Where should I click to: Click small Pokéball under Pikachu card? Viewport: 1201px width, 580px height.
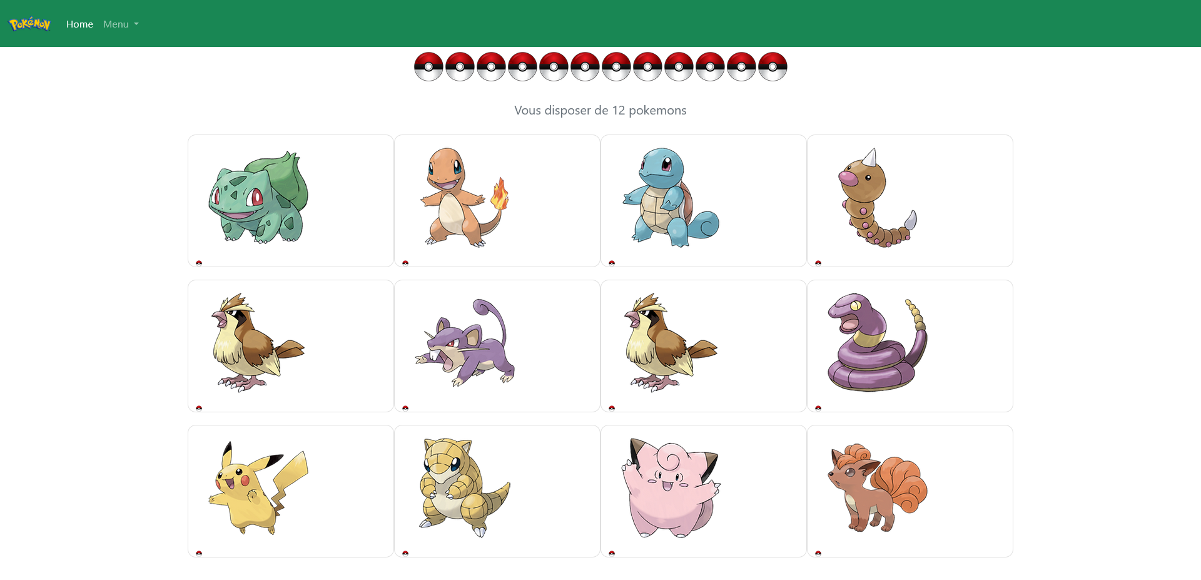tap(199, 553)
